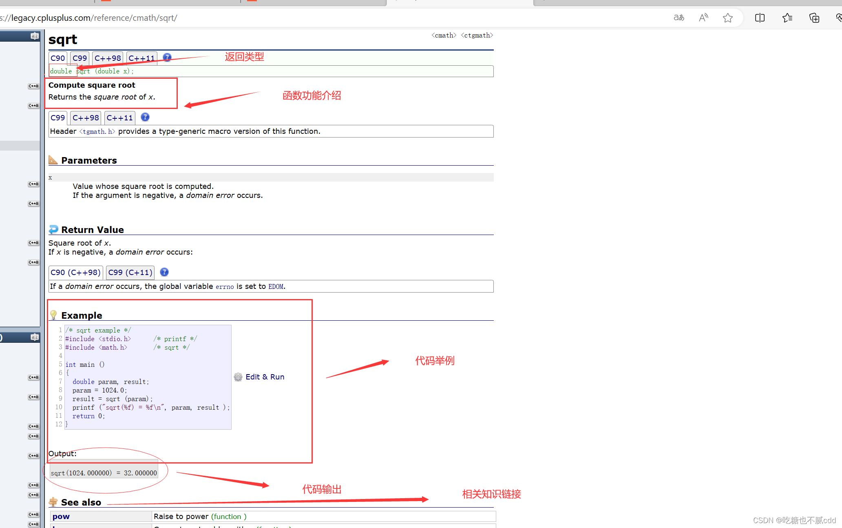The height and width of the screenshot is (528, 842).
Task: Click the Parameters section heading
Action: coord(89,160)
